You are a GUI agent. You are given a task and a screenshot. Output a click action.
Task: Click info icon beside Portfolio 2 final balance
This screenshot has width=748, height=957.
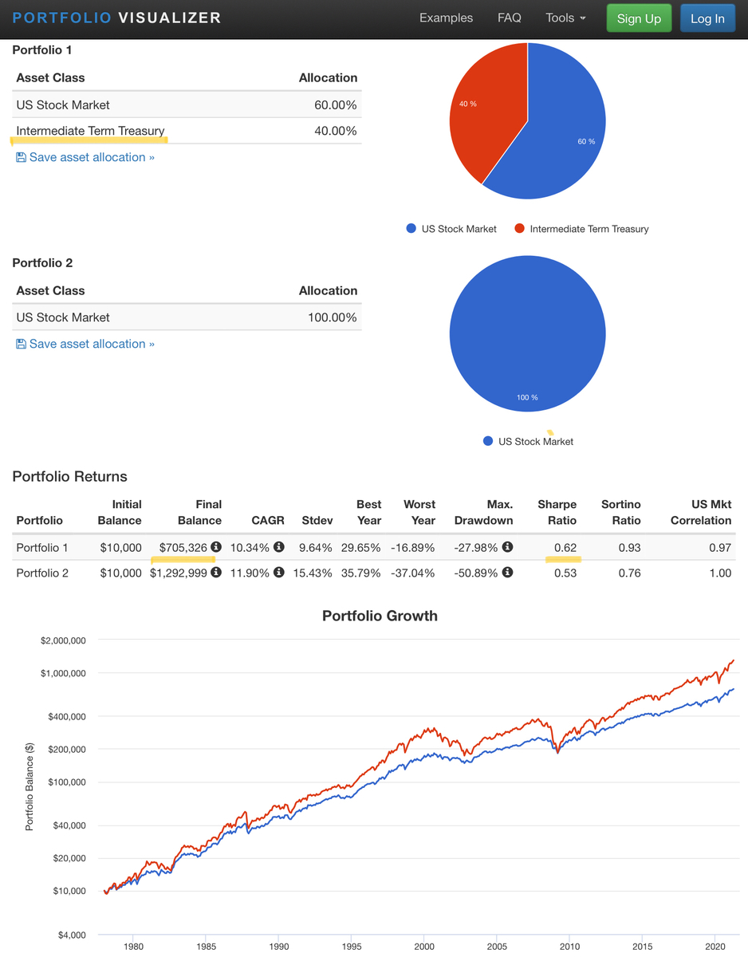click(x=216, y=573)
